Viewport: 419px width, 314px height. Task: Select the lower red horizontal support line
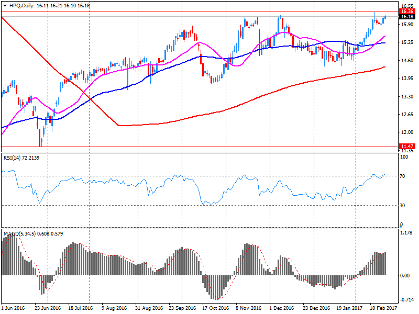(x=200, y=147)
